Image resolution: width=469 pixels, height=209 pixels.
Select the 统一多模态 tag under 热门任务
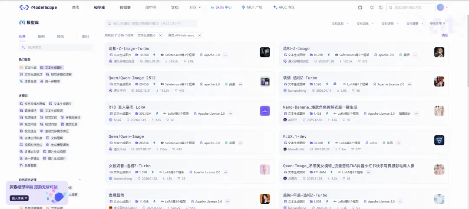point(50,81)
